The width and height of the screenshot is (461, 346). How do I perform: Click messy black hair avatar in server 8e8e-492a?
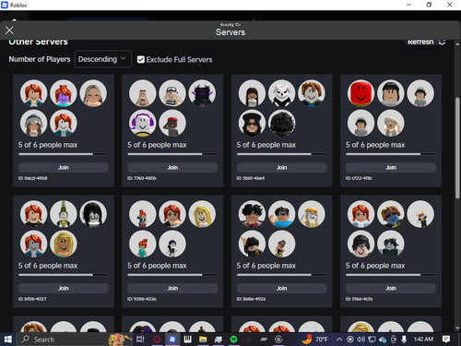point(252,214)
